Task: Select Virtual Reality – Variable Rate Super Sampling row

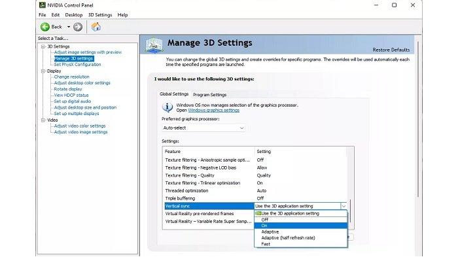Action: coord(209,222)
